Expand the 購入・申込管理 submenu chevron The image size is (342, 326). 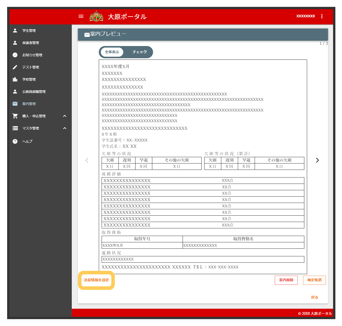coord(65,116)
